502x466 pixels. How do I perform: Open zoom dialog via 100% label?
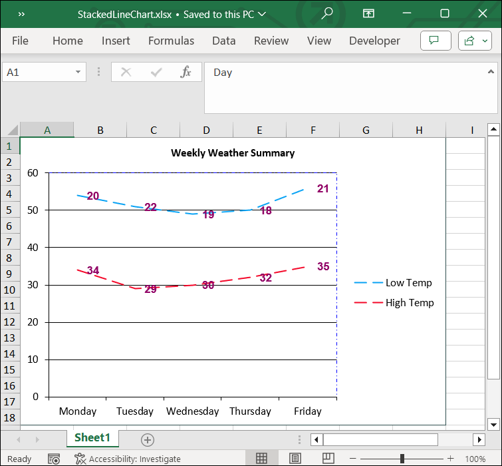coord(475,459)
